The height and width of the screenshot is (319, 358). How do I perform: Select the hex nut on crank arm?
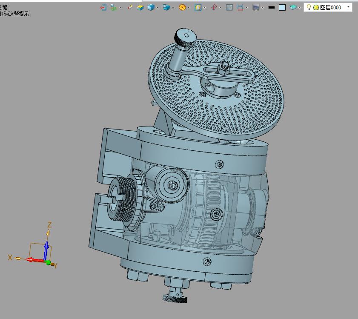pos(223,68)
